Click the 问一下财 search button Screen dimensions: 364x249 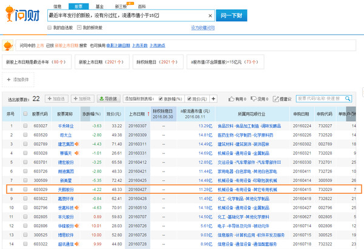click(232, 16)
